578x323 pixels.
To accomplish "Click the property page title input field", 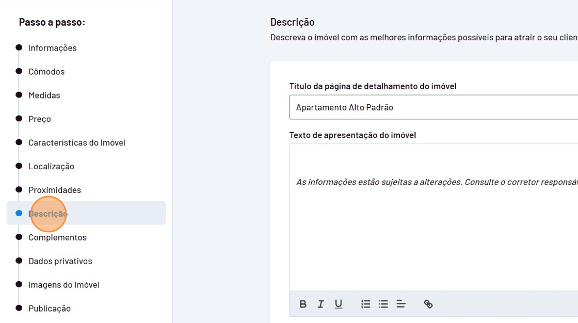I will point(434,107).
